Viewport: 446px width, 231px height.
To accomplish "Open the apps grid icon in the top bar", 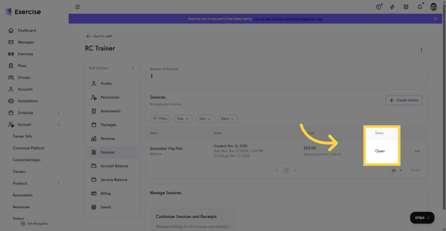I will (x=406, y=7).
